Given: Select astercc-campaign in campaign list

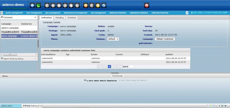Looking at the screenshot, I should [19, 28].
